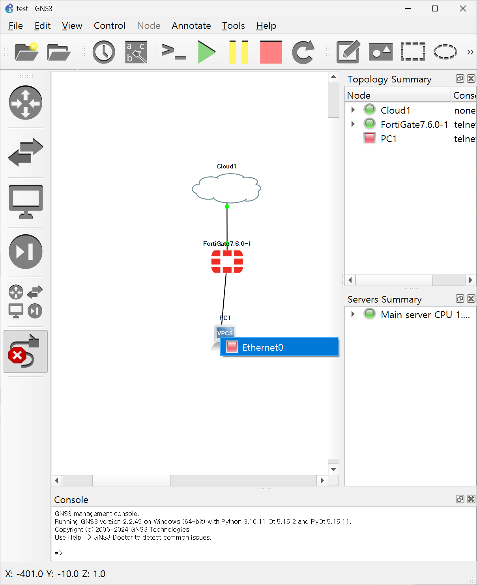Suspend all nodes with yellow pause
The image size is (477, 585).
[x=239, y=52]
